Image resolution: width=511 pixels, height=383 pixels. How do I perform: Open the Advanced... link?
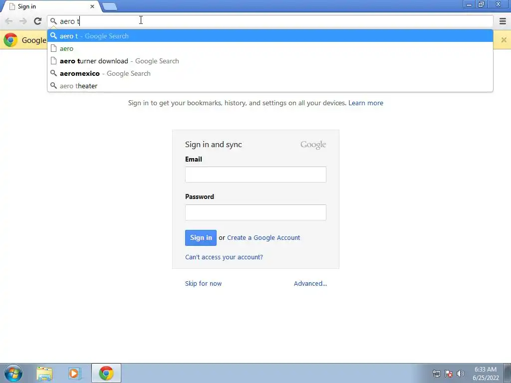click(x=310, y=283)
